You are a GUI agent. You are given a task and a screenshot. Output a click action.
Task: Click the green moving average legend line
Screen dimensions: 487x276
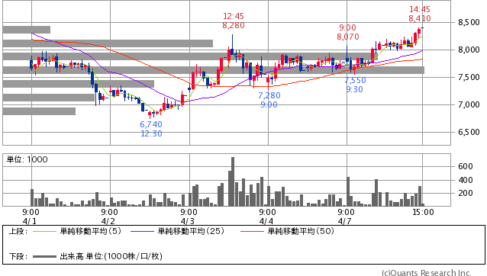(x=45, y=231)
